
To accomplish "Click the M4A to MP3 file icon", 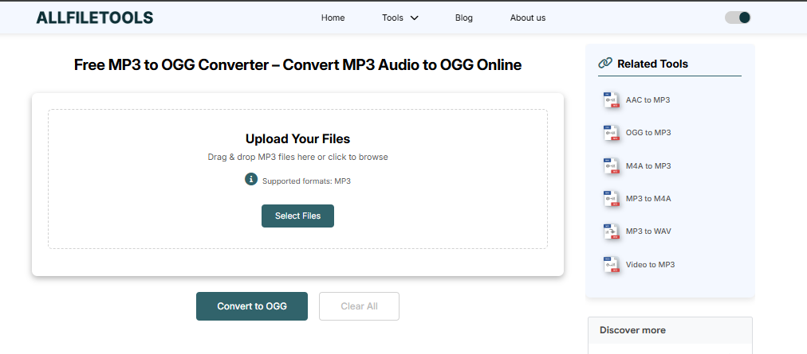I will pyautogui.click(x=612, y=166).
